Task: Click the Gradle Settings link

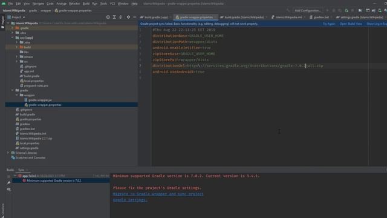Action: coord(130,200)
